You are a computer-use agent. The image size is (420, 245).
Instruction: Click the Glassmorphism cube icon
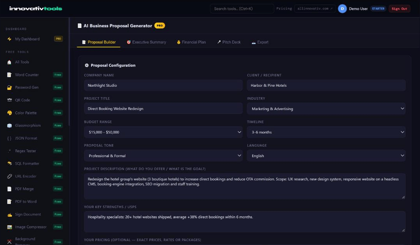point(9,125)
